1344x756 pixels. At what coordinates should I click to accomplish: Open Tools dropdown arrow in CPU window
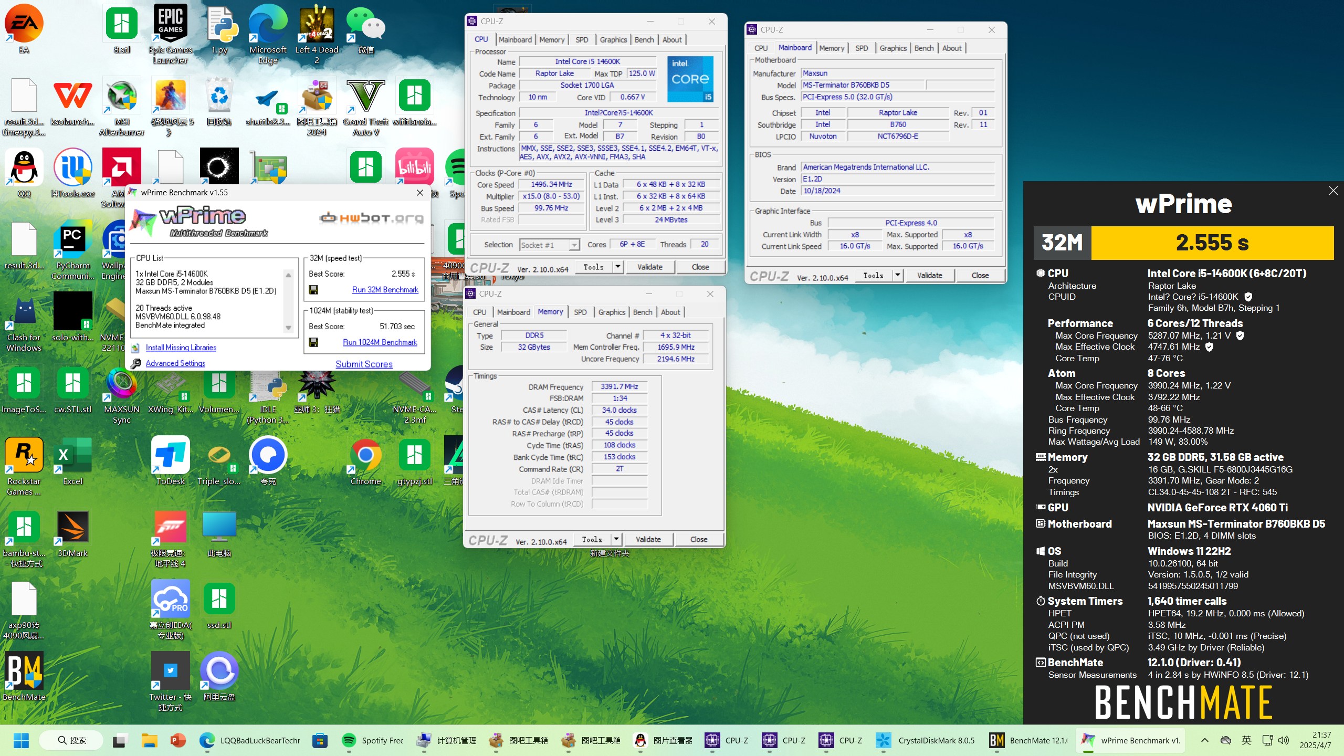(618, 267)
